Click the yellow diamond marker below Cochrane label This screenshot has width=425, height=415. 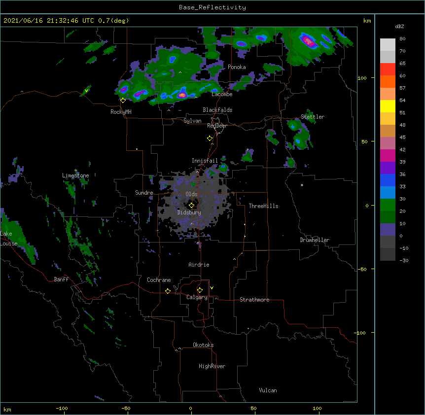[x=168, y=291]
